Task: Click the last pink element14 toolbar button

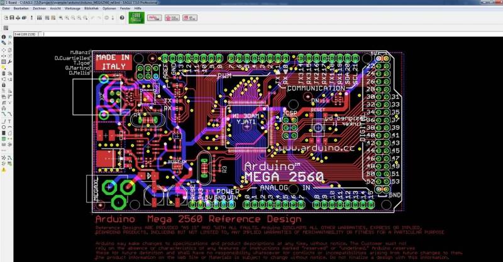Action: [x=190, y=18]
